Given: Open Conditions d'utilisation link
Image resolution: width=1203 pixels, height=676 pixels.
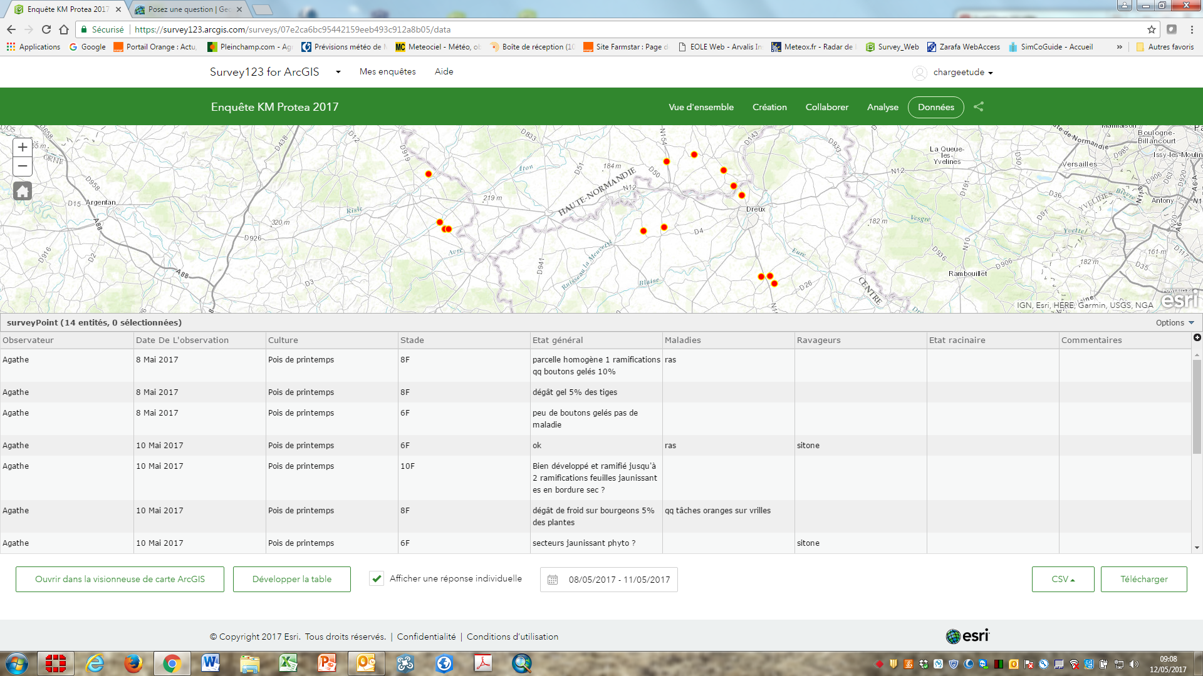Looking at the screenshot, I should point(513,637).
